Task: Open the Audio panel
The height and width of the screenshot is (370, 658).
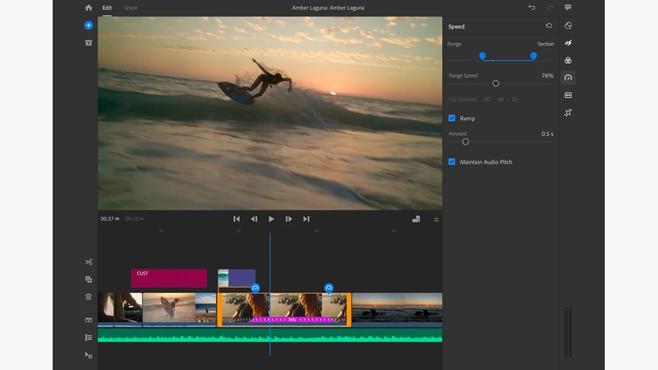Action: click(x=568, y=95)
